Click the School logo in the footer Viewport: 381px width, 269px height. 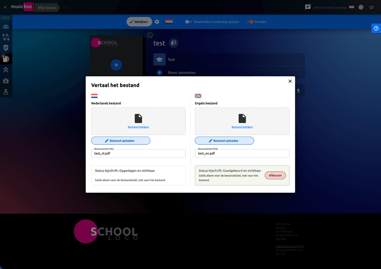tap(106, 231)
